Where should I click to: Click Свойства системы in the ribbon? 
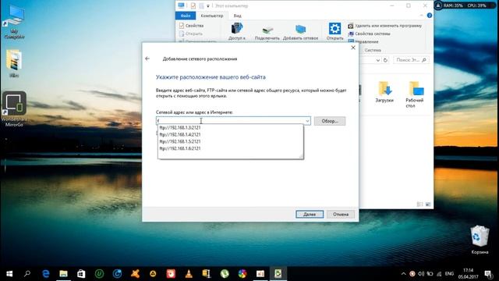click(369, 34)
